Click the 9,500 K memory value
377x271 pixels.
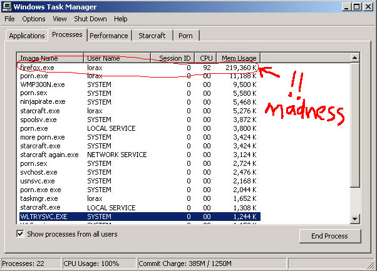pyautogui.click(x=245, y=84)
